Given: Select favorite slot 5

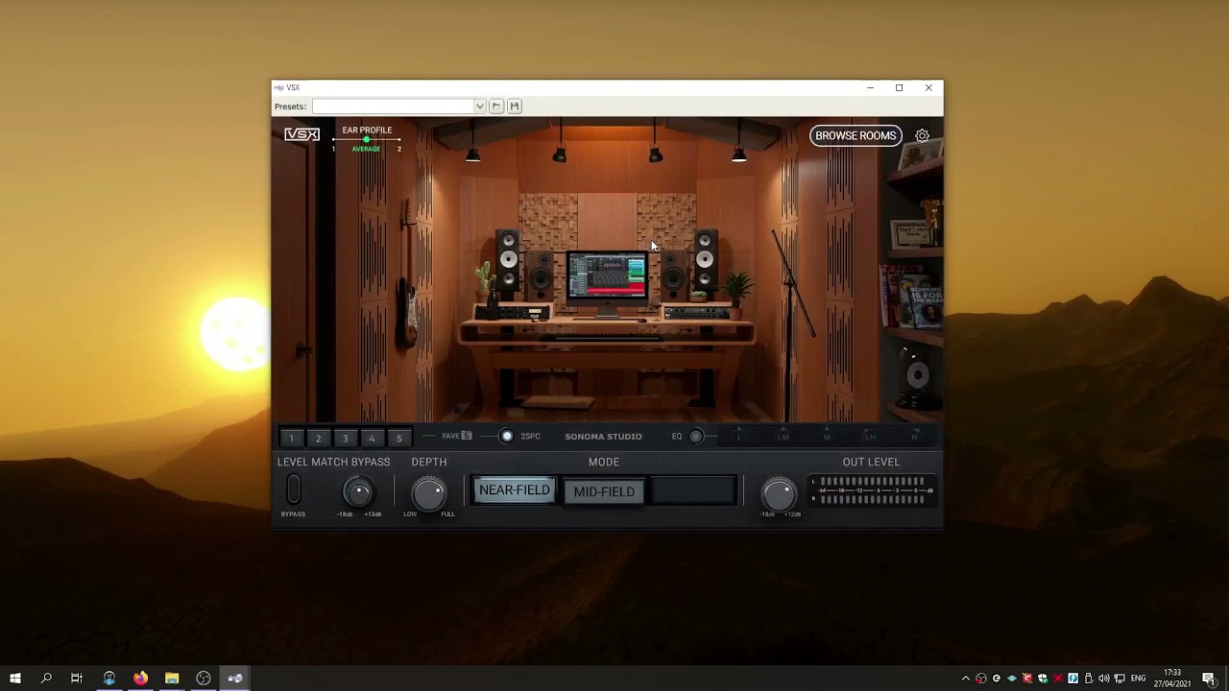Looking at the screenshot, I should tap(399, 438).
